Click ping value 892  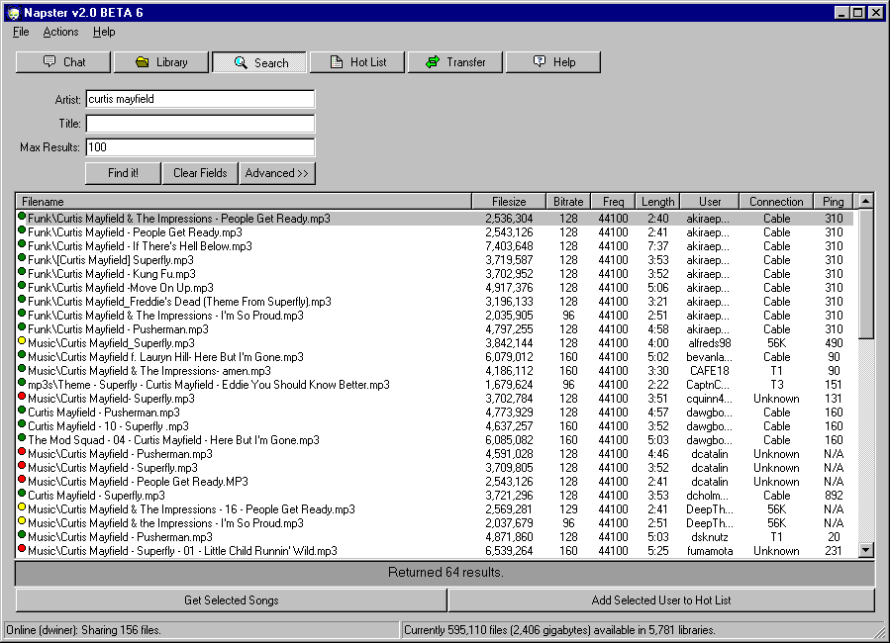(x=834, y=496)
